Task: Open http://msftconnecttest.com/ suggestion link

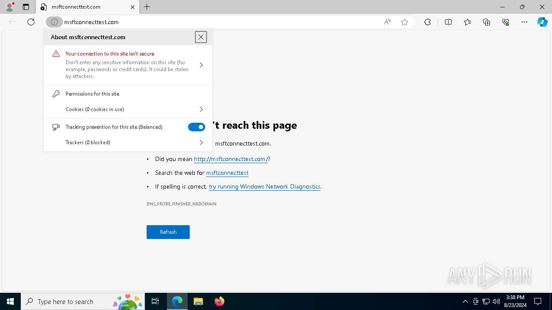Action: (x=231, y=159)
